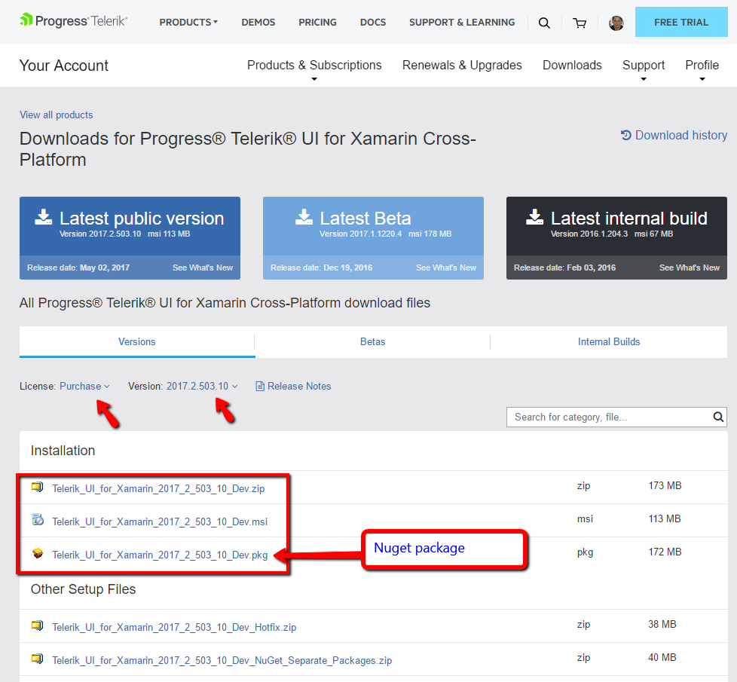
Task: Open SUPPORT & LEARNING menu item
Action: (462, 22)
